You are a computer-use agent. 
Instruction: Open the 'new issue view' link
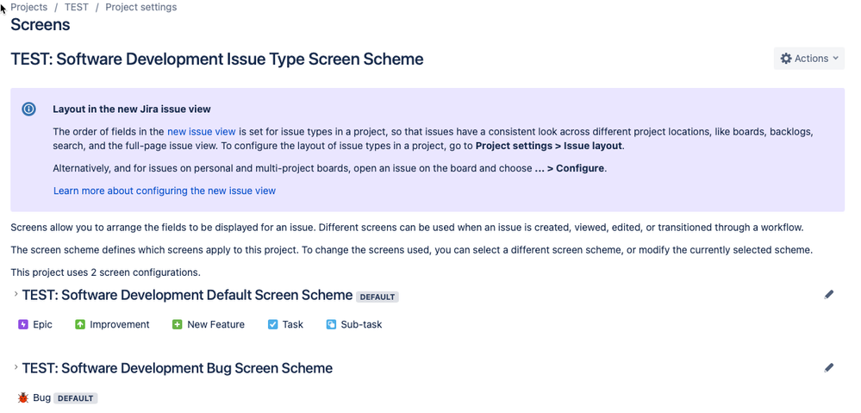coord(202,131)
